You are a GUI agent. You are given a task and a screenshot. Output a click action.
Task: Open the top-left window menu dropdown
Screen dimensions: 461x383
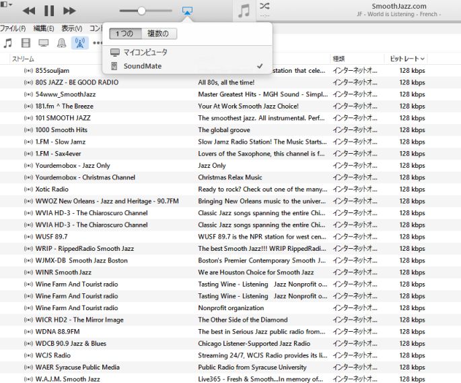pyautogui.click(x=6, y=4)
